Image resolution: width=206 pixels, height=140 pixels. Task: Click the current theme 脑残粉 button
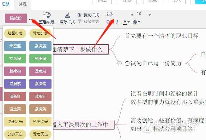(x=16, y=18)
